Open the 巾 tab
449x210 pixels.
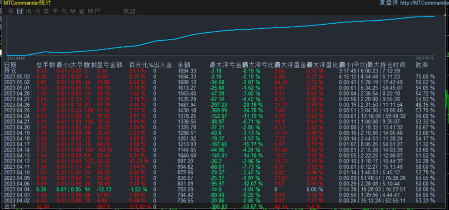[64, 12]
